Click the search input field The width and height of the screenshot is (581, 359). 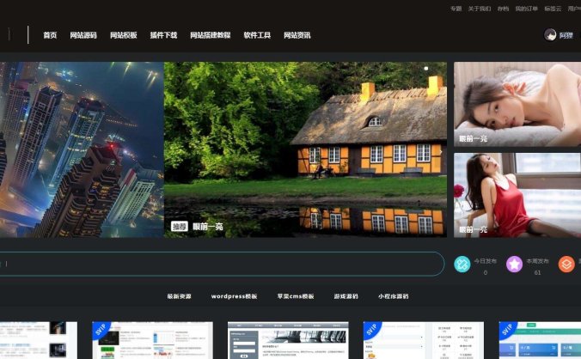pos(215,264)
